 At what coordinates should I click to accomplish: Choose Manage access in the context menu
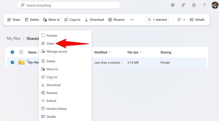[57, 51]
